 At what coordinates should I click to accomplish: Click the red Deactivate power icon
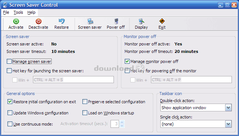(x=39, y=21)
